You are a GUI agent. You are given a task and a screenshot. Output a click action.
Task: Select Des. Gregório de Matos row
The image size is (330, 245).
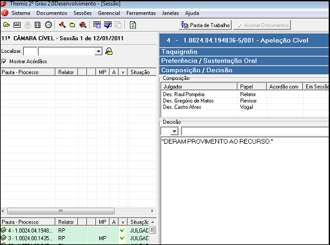pos(245,101)
